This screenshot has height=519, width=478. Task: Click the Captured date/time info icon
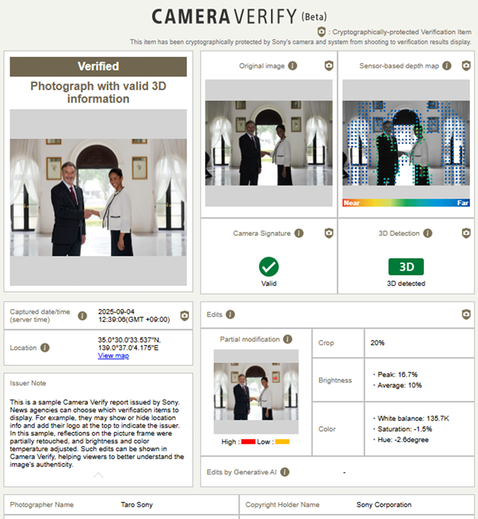tap(83, 316)
